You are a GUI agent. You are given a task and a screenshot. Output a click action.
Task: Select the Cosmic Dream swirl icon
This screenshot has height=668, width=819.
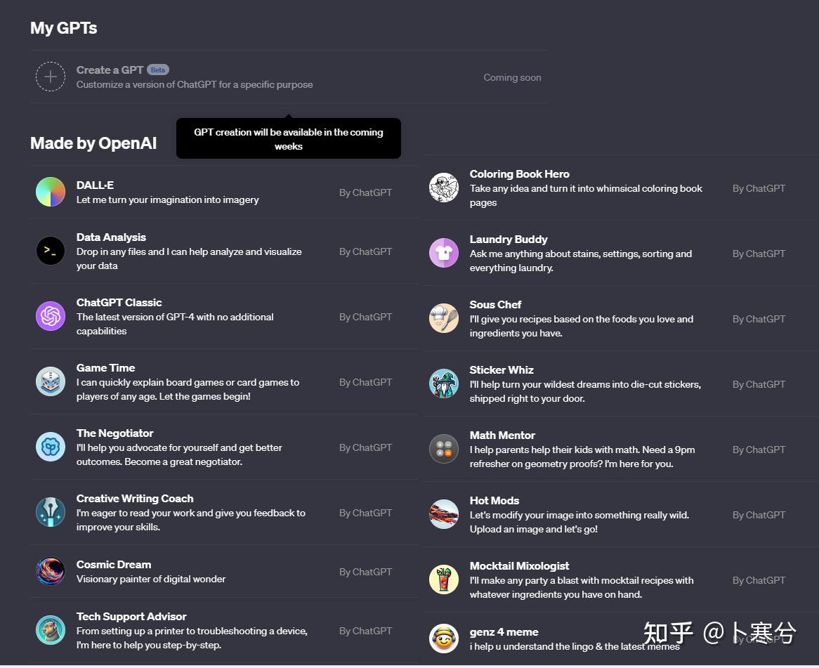pyautogui.click(x=51, y=571)
